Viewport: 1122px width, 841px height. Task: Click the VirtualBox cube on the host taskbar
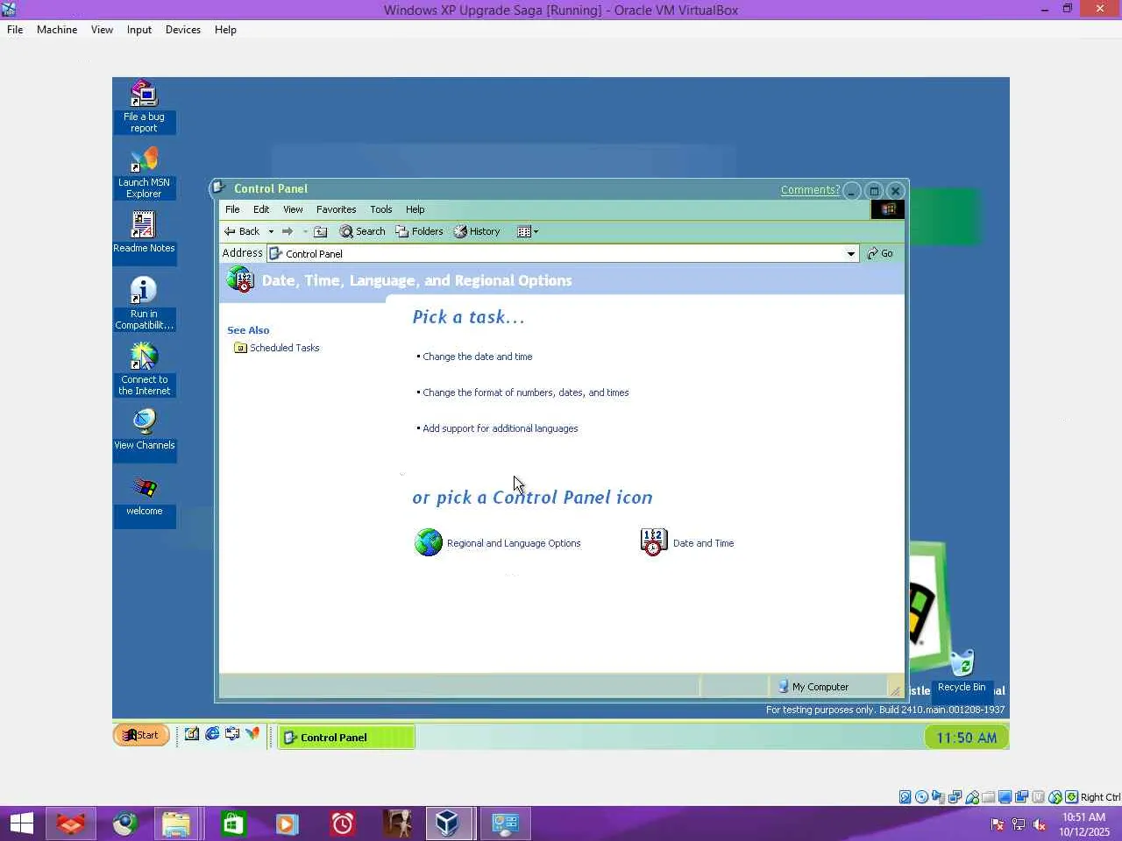(x=448, y=823)
